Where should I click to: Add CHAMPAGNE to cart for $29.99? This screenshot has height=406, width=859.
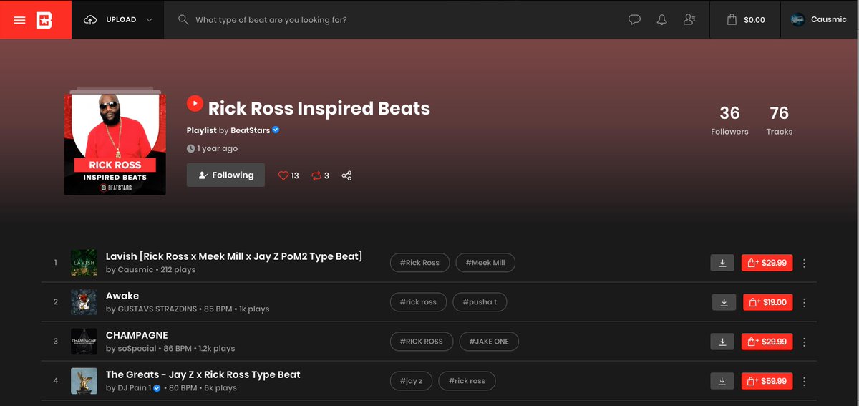767,342
